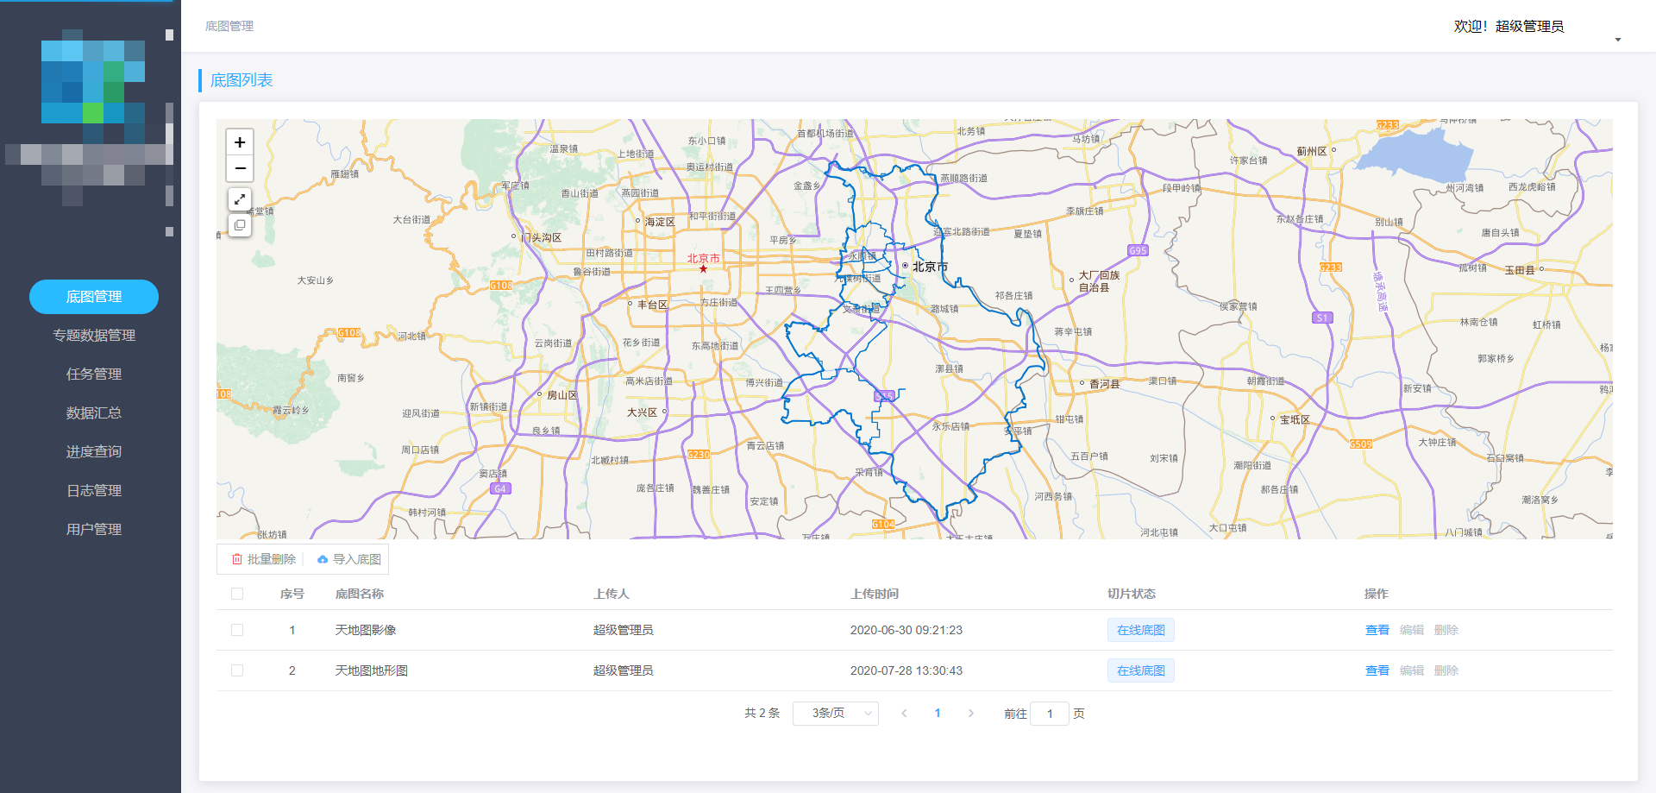Check the 天地图地形图 row checkbox

(x=237, y=670)
